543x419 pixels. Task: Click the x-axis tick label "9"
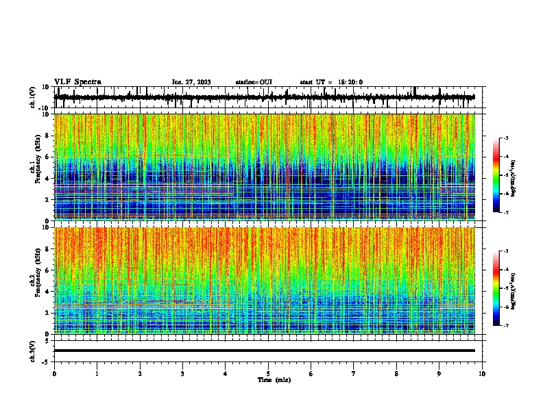click(439, 374)
